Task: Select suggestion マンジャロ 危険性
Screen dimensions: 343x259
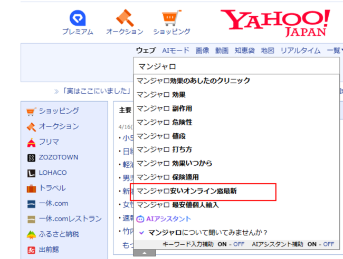Action: (236, 122)
